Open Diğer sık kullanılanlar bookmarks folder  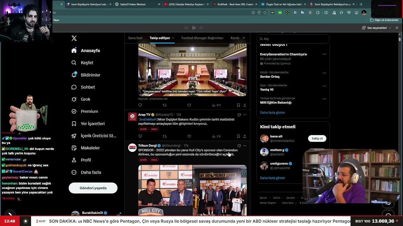384,20
